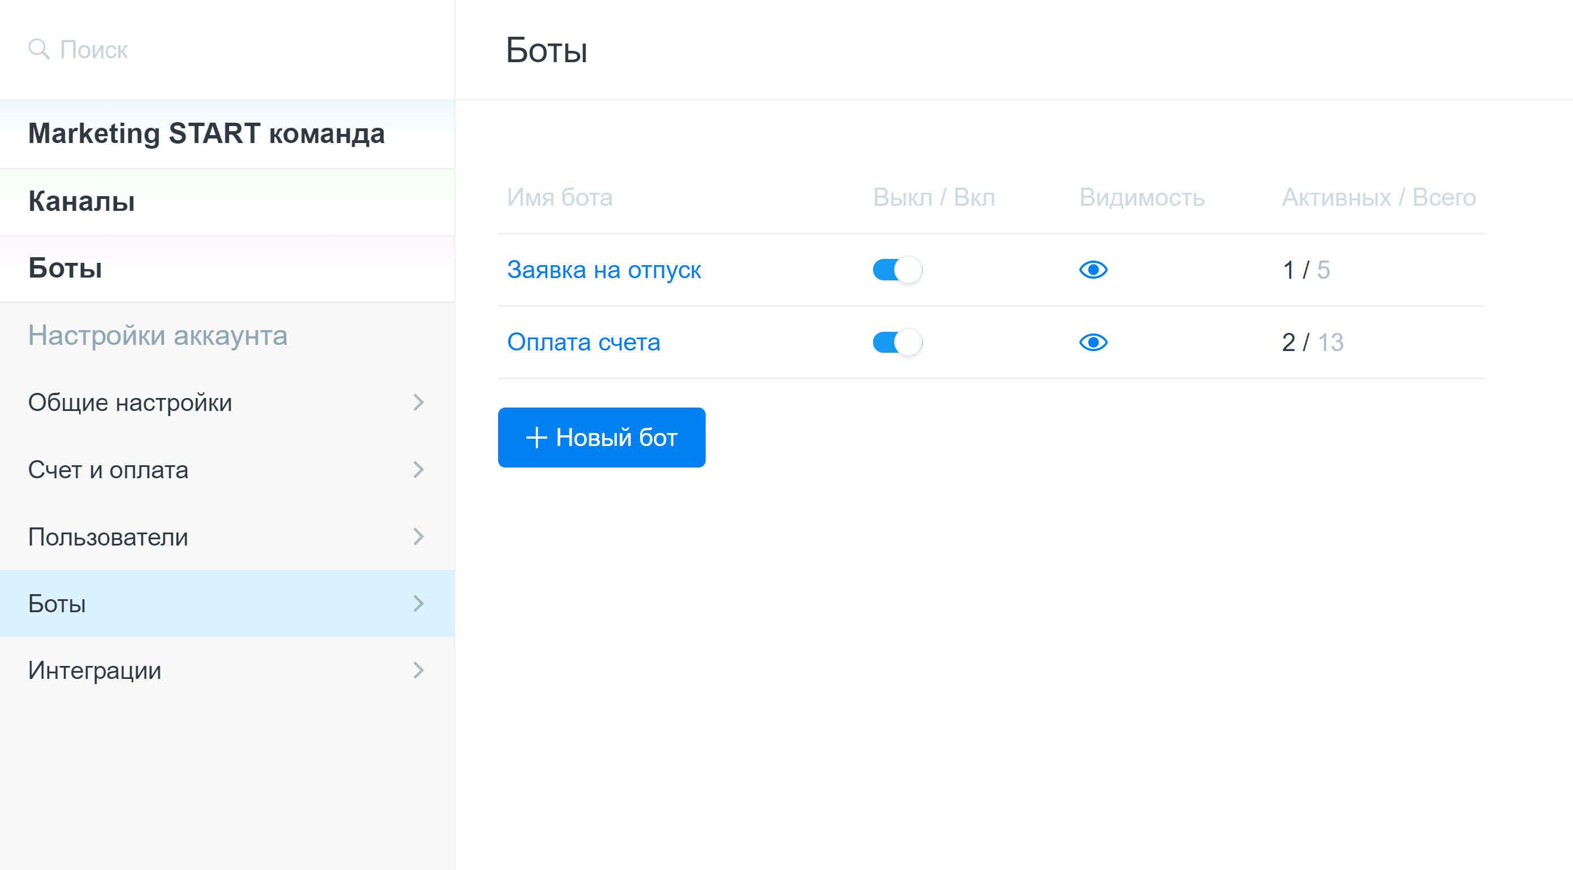Image resolution: width=1573 pixels, height=870 pixels.
Task: Open the Заявка на отпуск bot link
Action: point(603,270)
